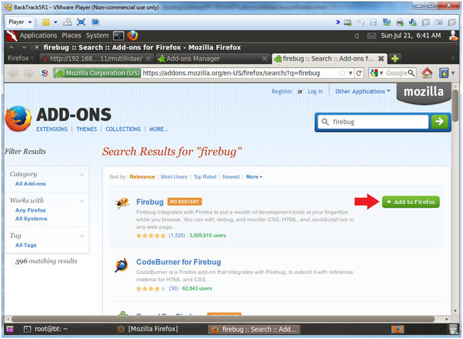Pause the VM with the VMware pause icon
Screen dimensions: 463x339
click(46, 22)
